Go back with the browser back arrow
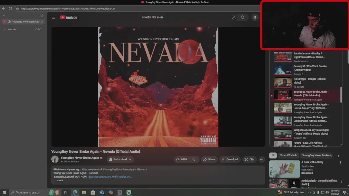The width and height of the screenshot is (349, 196). click(4, 8)
